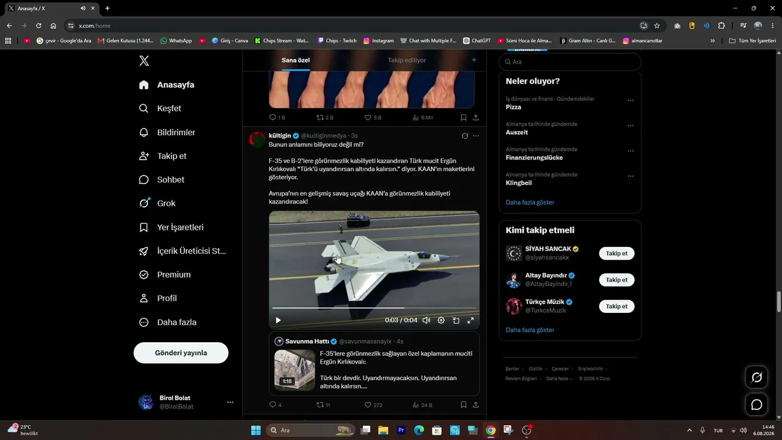Screen dimensions: 782x440
Task: Play the KAAN jet video
Action: (x=278, y=320)
